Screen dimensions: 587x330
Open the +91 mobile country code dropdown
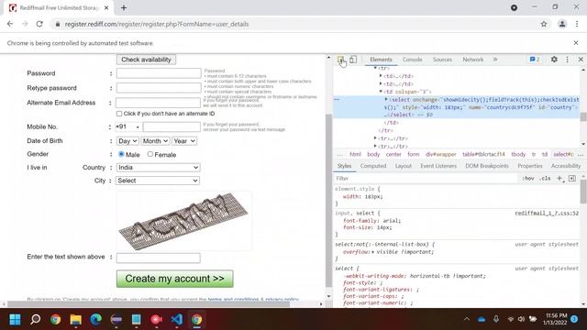[x=128, y=126]
